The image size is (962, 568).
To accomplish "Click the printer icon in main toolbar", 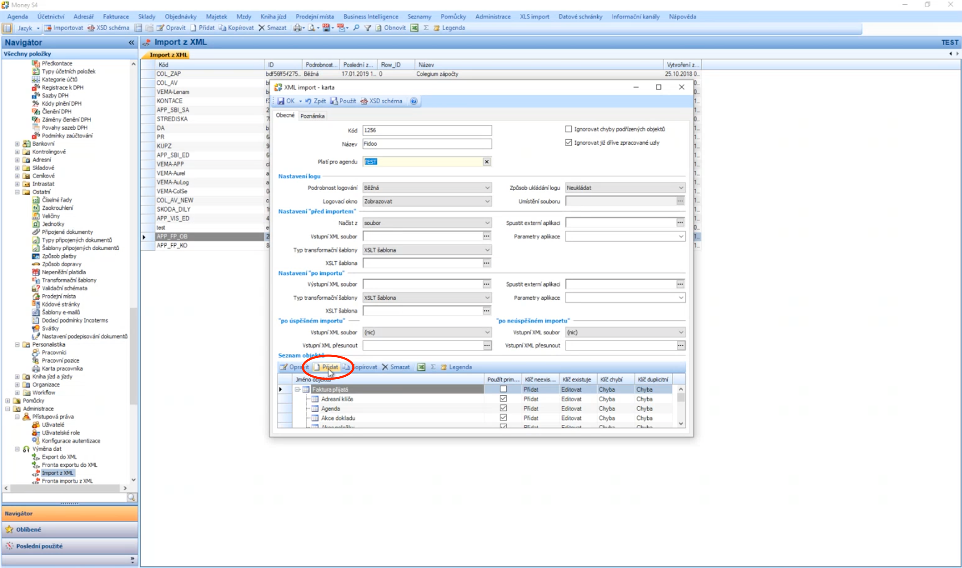I will (x=297, y=28).
